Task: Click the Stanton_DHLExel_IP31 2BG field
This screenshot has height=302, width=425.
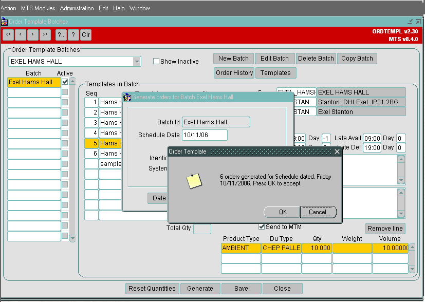Action: coord(361,102)
